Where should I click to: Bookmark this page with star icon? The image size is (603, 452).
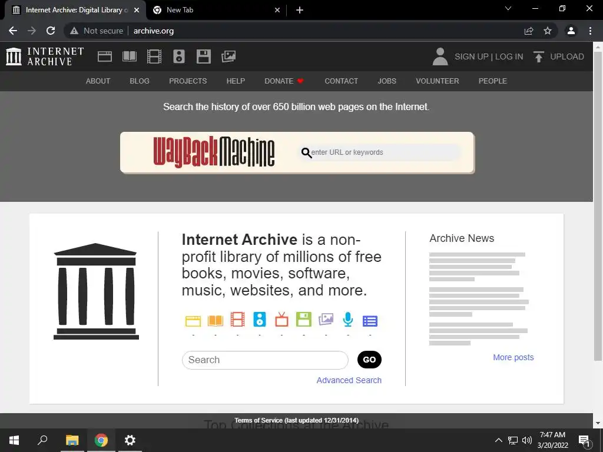pyautogui.click(x=548, y=31)
